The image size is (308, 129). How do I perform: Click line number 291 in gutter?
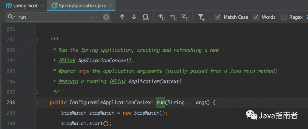click(x=10, y=29)
